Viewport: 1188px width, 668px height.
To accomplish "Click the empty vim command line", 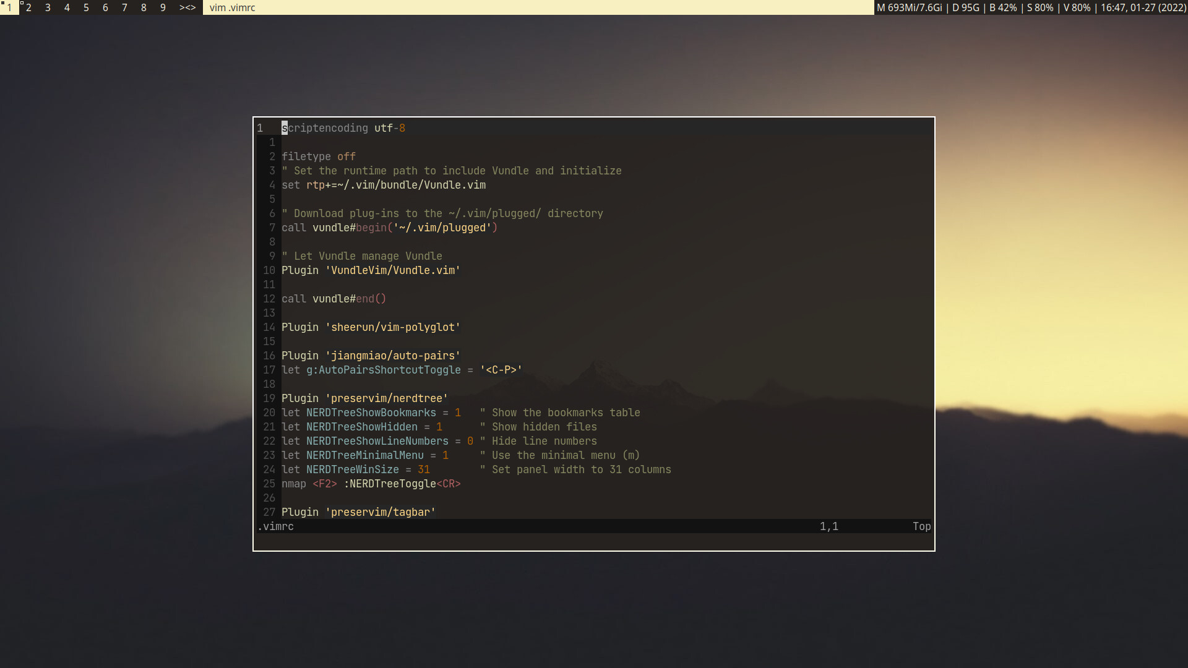I will 594,541.
